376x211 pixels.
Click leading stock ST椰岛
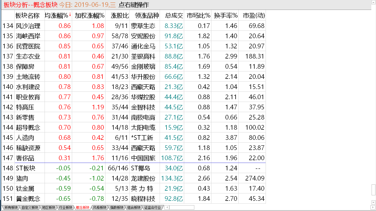(x=141, y=168)
